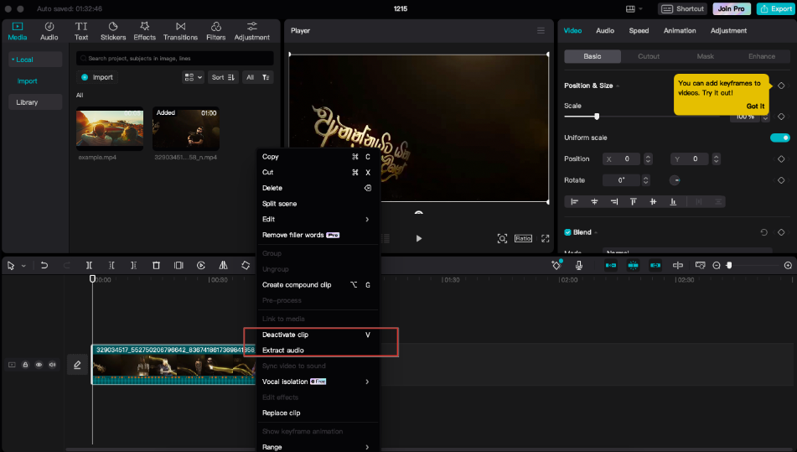The image size is (797, 452).
Task: Open the selection tool dropdown arrow
Action: (23, 266)
